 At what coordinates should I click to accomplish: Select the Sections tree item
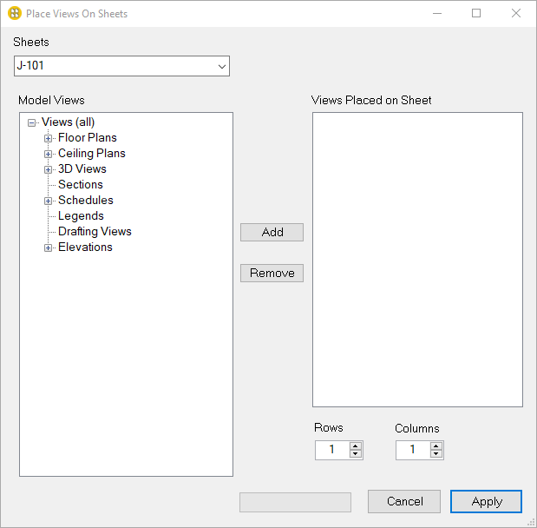pos(80,185)
